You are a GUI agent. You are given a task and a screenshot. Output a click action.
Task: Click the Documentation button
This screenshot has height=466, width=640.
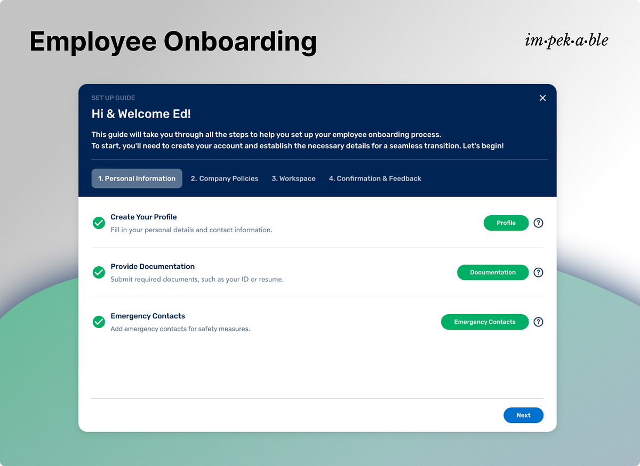(492, 272)
